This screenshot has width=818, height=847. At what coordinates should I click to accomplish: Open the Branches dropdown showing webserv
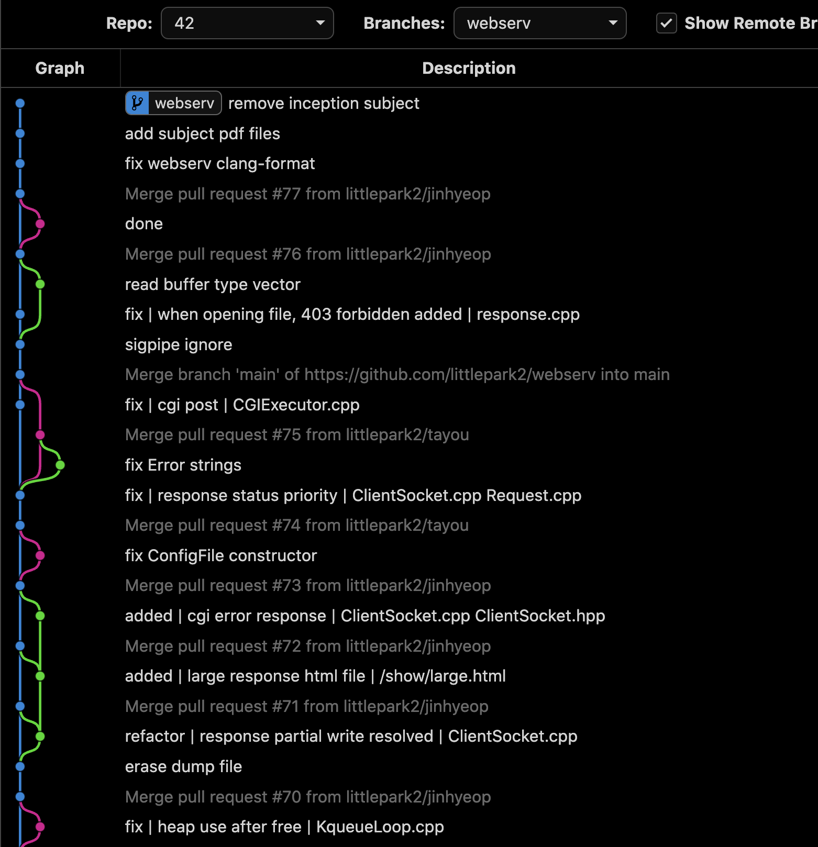(540, 23)
